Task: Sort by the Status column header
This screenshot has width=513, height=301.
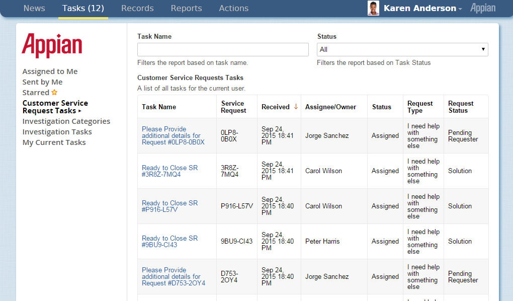Action: point(381,107)
